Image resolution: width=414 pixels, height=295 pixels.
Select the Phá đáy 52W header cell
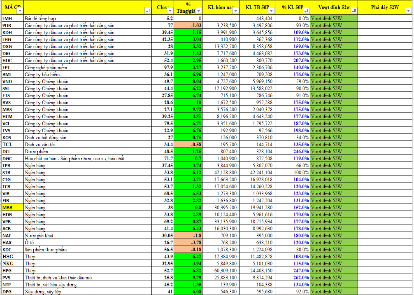(x=384, y=7)
